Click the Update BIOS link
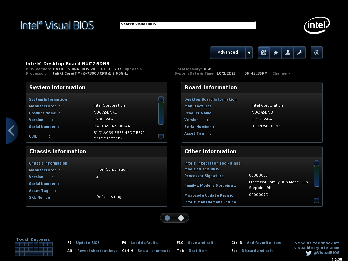The image size is (348, 261). click(x=133, y=69)
